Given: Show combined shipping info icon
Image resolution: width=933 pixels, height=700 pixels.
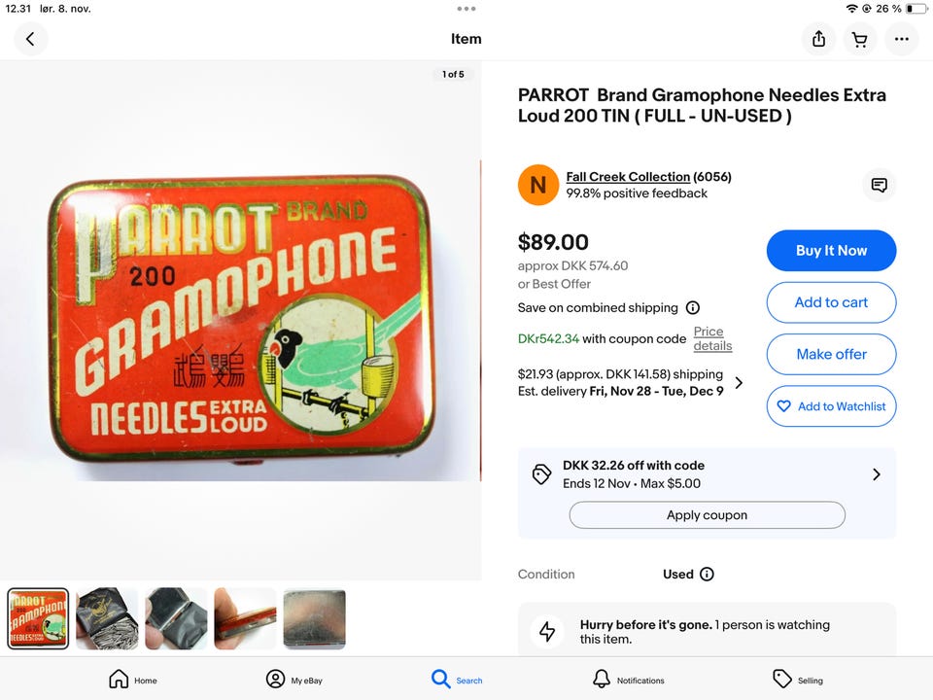Looking at the screenshot, I should [693, 308].
